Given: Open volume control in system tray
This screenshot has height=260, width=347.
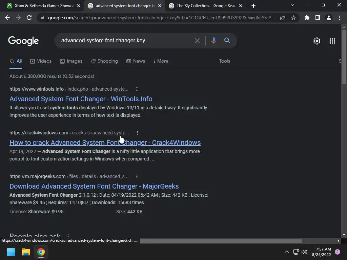Looking at the screenshot, I should [x=305, y=252].
